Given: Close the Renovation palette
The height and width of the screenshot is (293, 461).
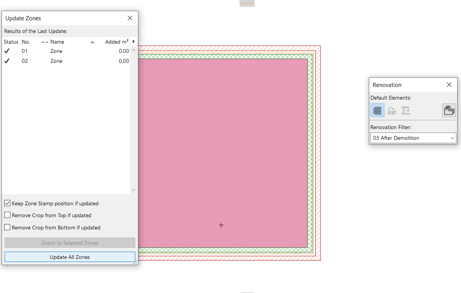Looking at the screenshot, I should (449, 85).
